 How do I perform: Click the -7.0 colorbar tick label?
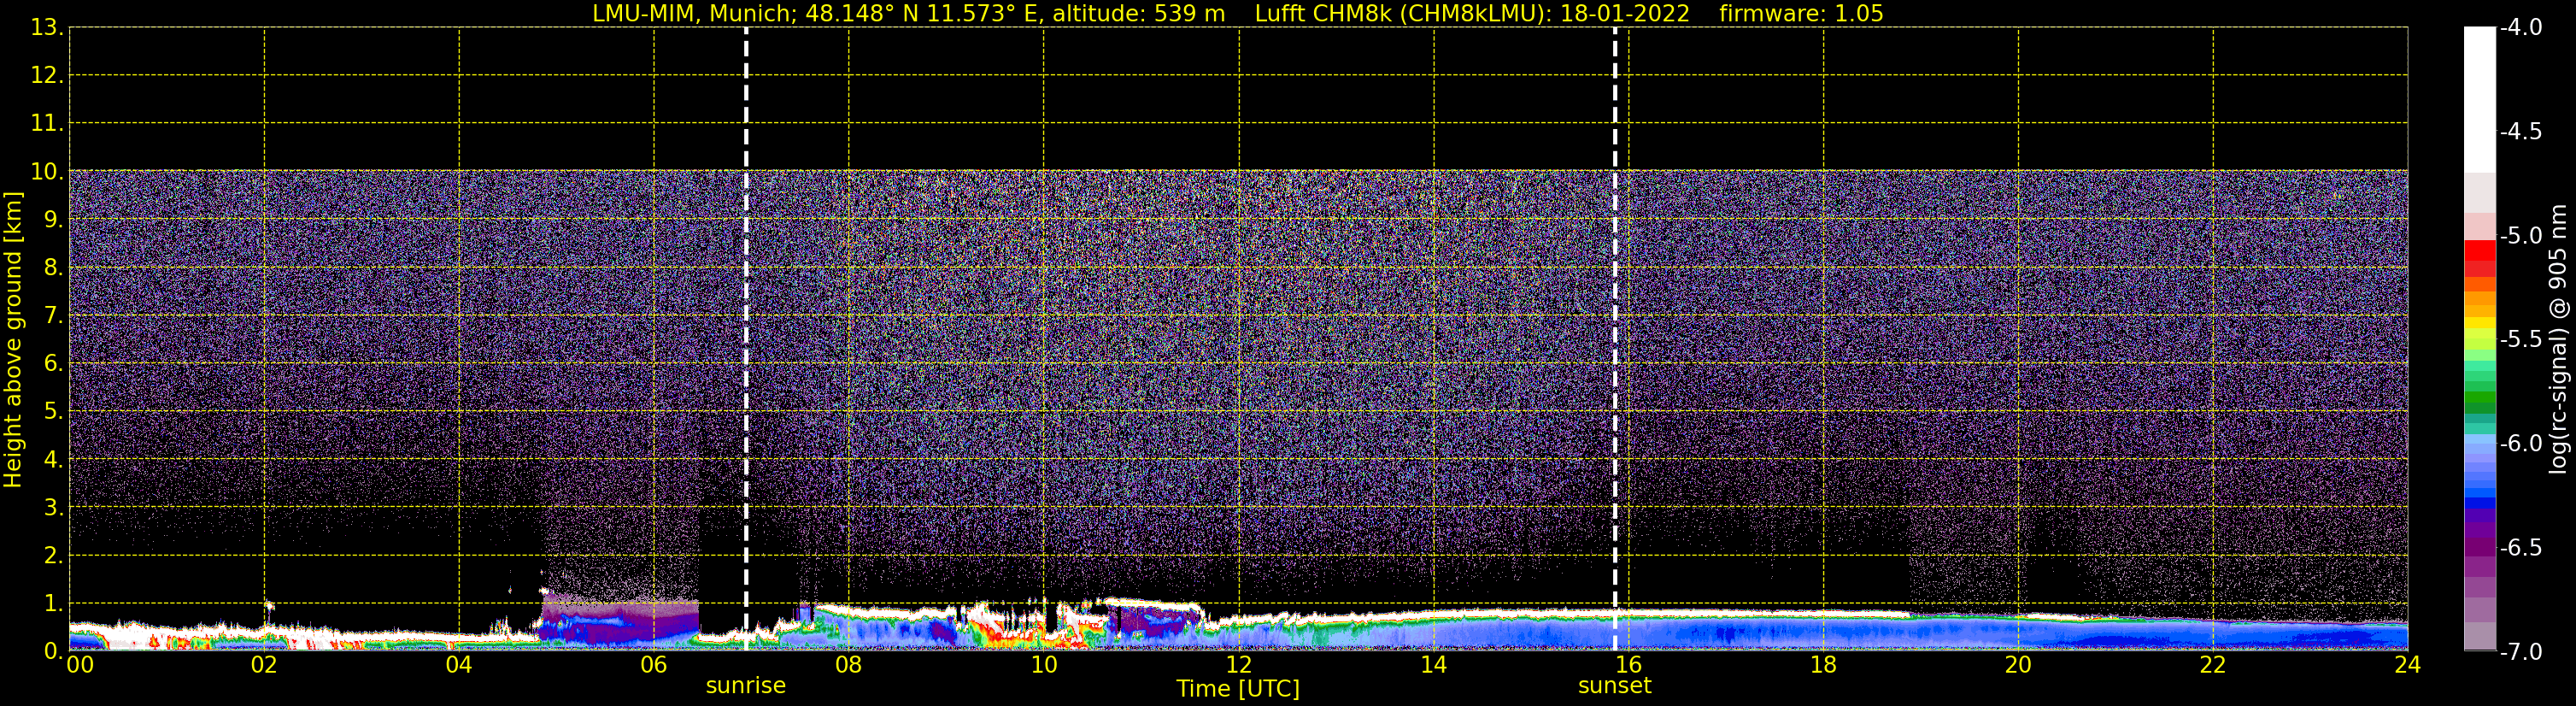tap(2520, 652)
